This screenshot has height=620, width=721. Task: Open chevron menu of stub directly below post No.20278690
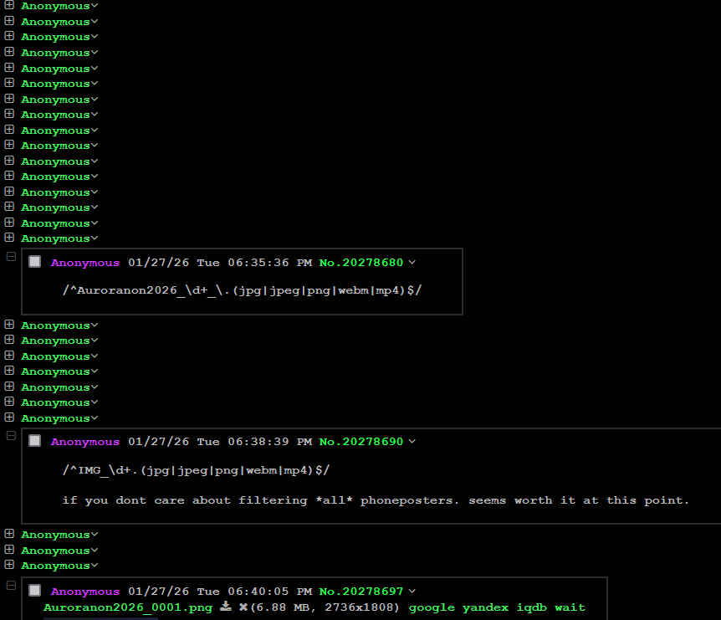pos(95,535)
